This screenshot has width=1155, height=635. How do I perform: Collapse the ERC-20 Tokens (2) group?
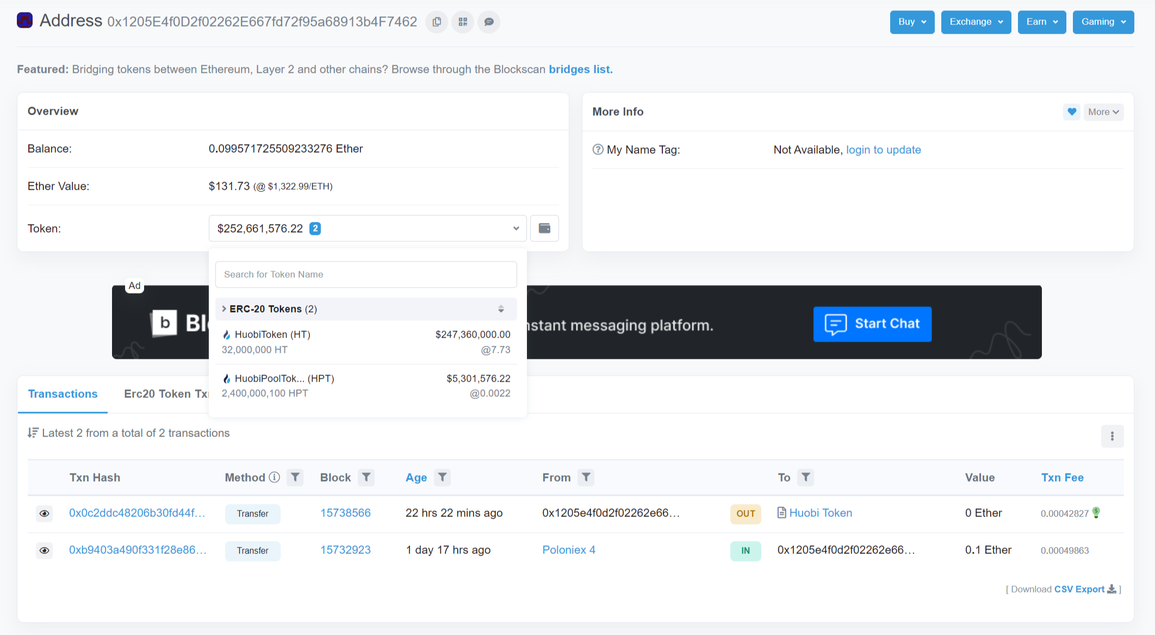click(366, 309)
